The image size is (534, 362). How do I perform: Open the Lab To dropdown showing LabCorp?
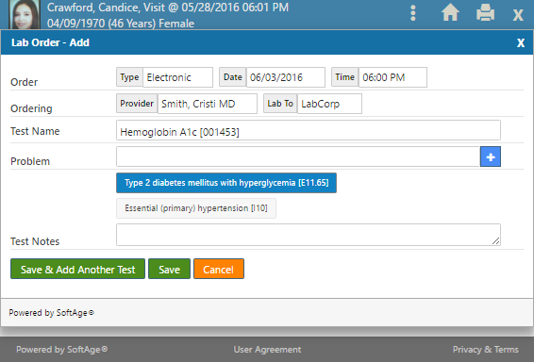329,104
